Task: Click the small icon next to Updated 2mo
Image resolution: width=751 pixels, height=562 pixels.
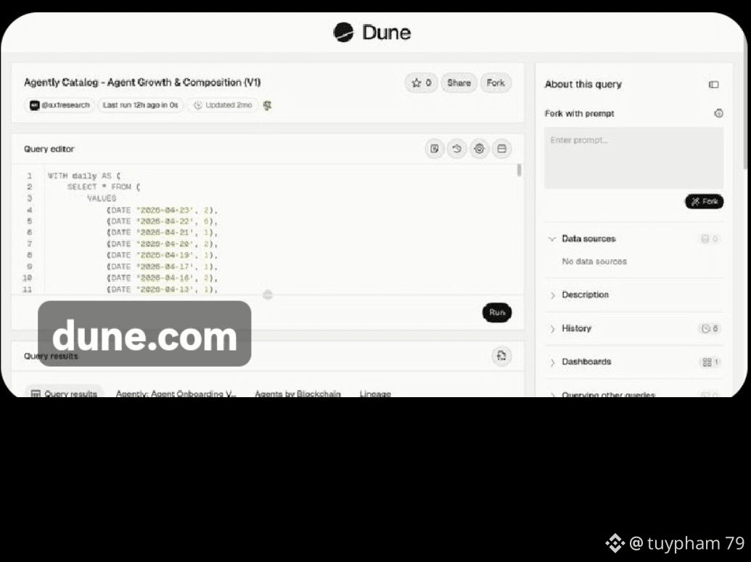Action: tap(267, 105)
